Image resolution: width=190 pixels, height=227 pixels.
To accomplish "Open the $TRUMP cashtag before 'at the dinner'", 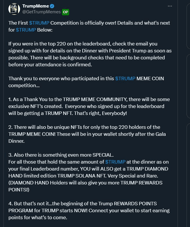I will click(x=115, y=162).
